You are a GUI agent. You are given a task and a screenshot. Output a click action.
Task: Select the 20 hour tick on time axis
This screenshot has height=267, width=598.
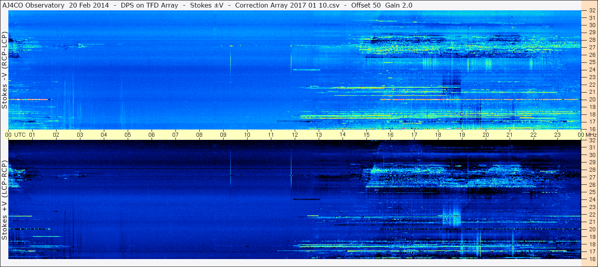click(486, 135)
